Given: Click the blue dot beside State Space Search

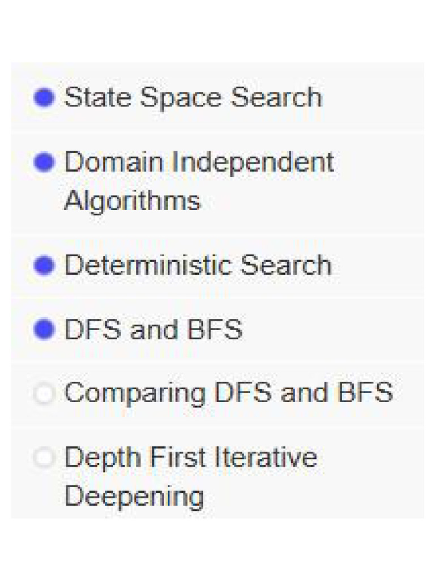Looking at the screenshot, I should (x=44, y=98).
